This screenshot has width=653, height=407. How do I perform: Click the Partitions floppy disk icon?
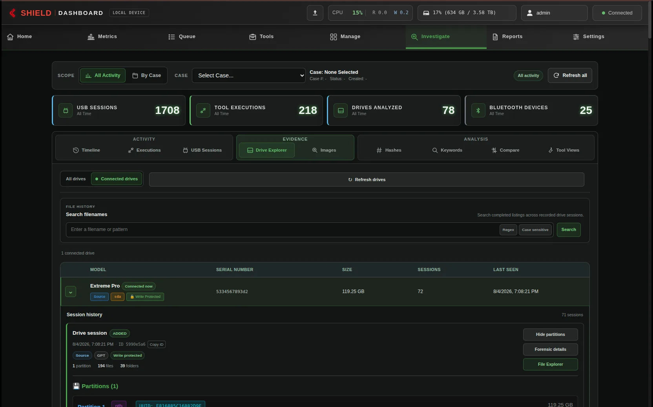coord(76,386)
